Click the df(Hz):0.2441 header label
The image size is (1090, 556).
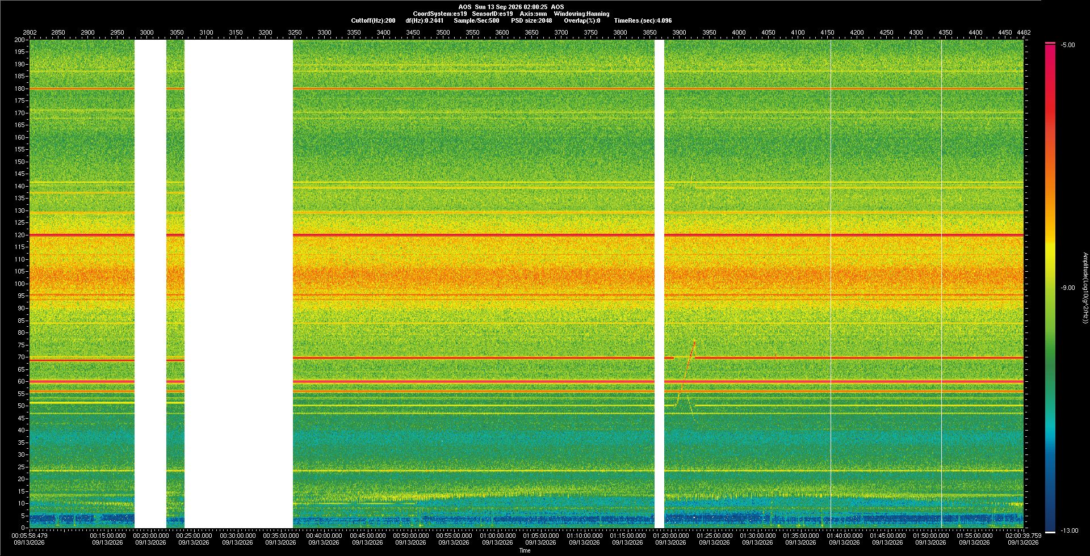tap(425, 20)
